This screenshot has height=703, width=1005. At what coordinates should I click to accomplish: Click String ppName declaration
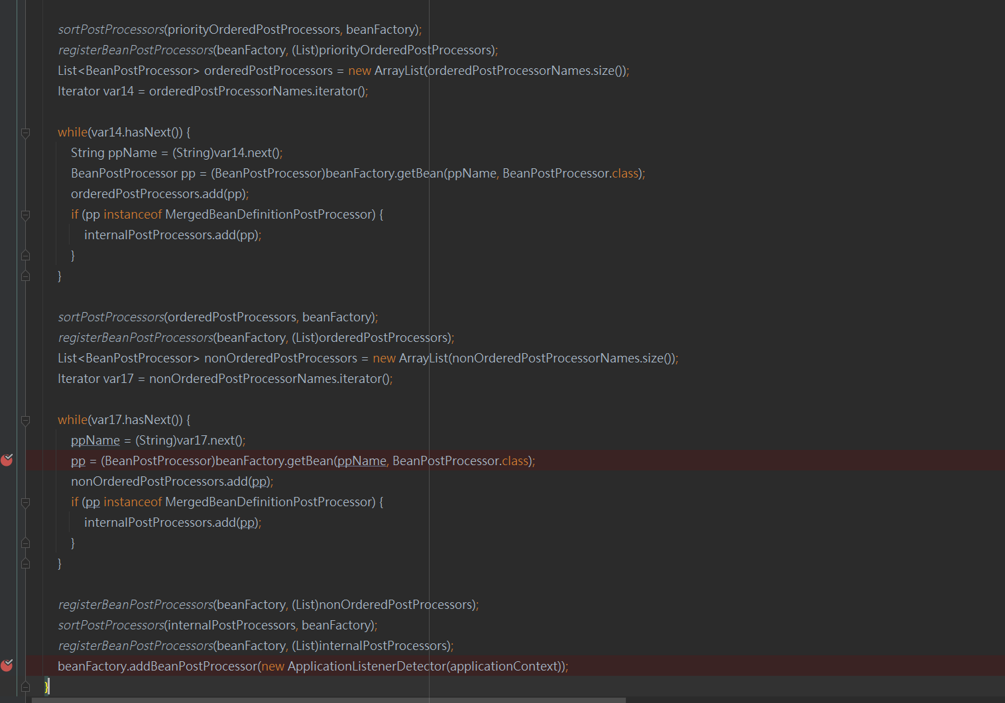[177, 152]
